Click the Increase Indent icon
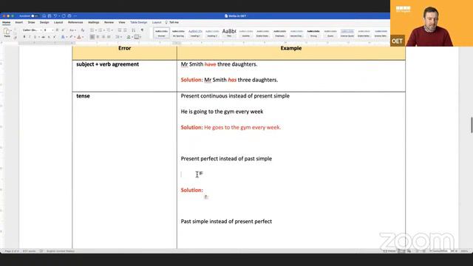473x266 pixels. [125, 30]
